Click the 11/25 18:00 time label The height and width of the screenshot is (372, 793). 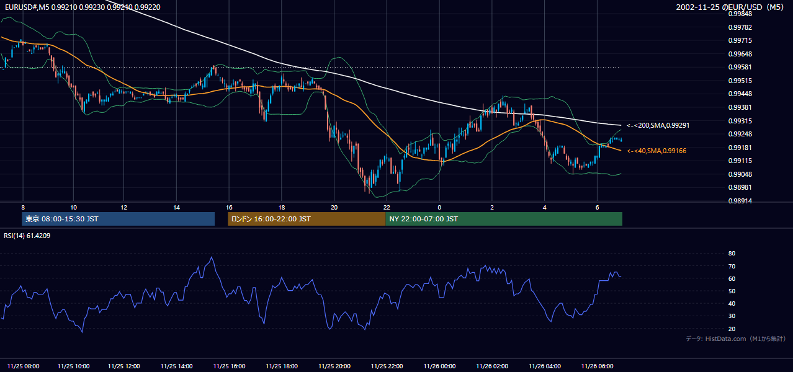click(282, 366)
